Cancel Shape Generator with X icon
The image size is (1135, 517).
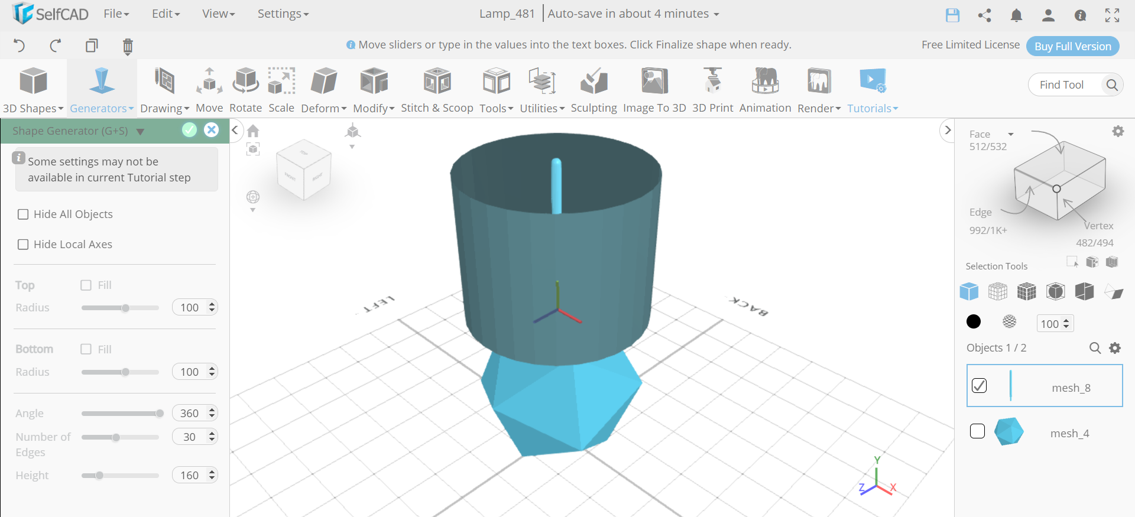click(211, 130)
